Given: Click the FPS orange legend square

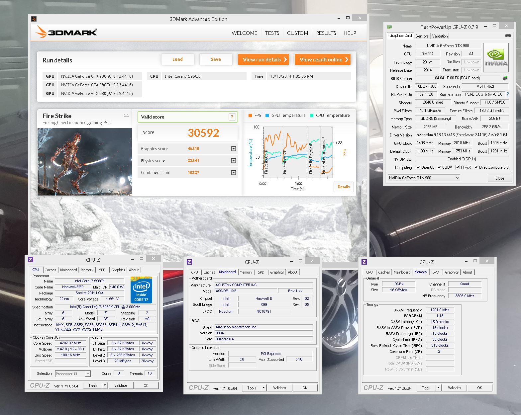Looking at the screenshot, I should coord(250,116).
